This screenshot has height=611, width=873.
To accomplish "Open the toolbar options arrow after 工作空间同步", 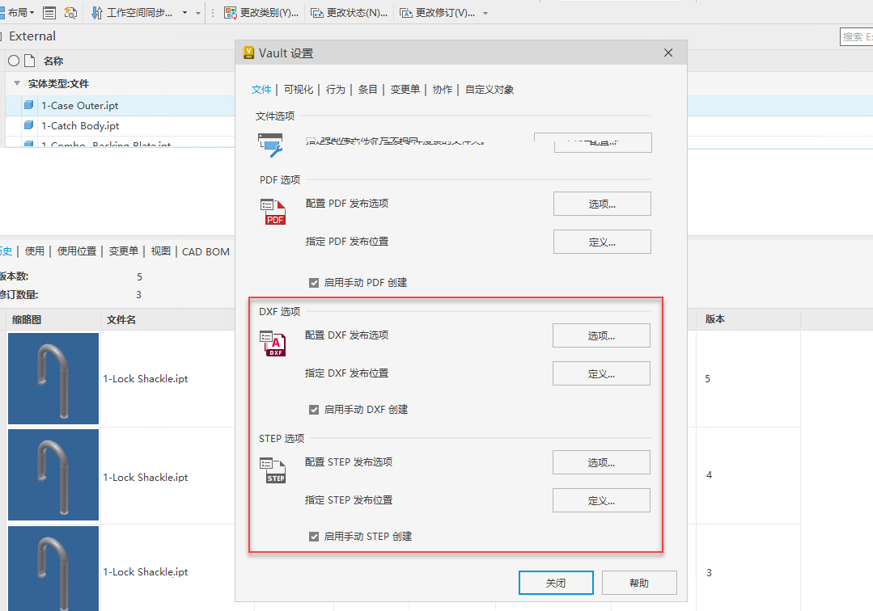I will click(x=198, y=13).
